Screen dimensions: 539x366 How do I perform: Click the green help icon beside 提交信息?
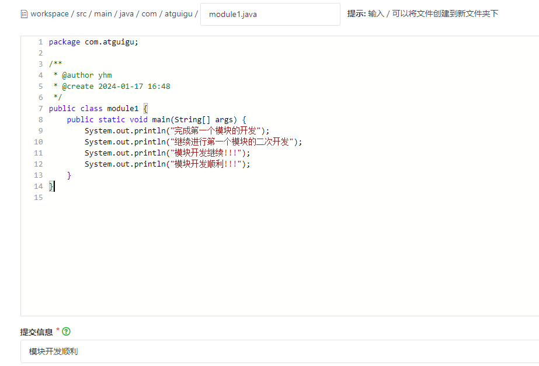point(66,332)
